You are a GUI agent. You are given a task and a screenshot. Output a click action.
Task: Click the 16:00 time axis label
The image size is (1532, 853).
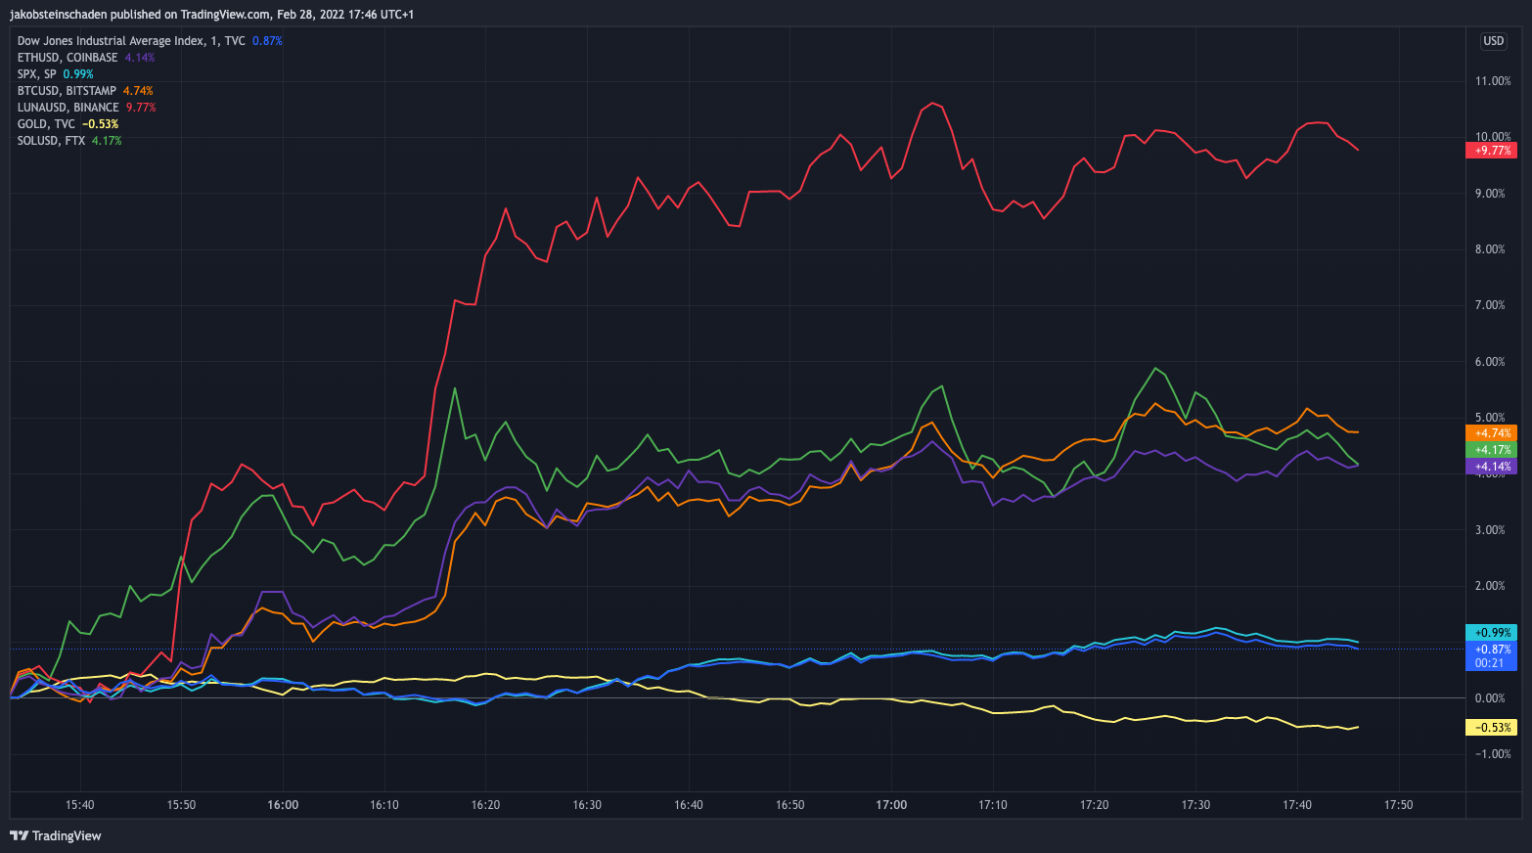pyautogui.click(x=283, y=805)
